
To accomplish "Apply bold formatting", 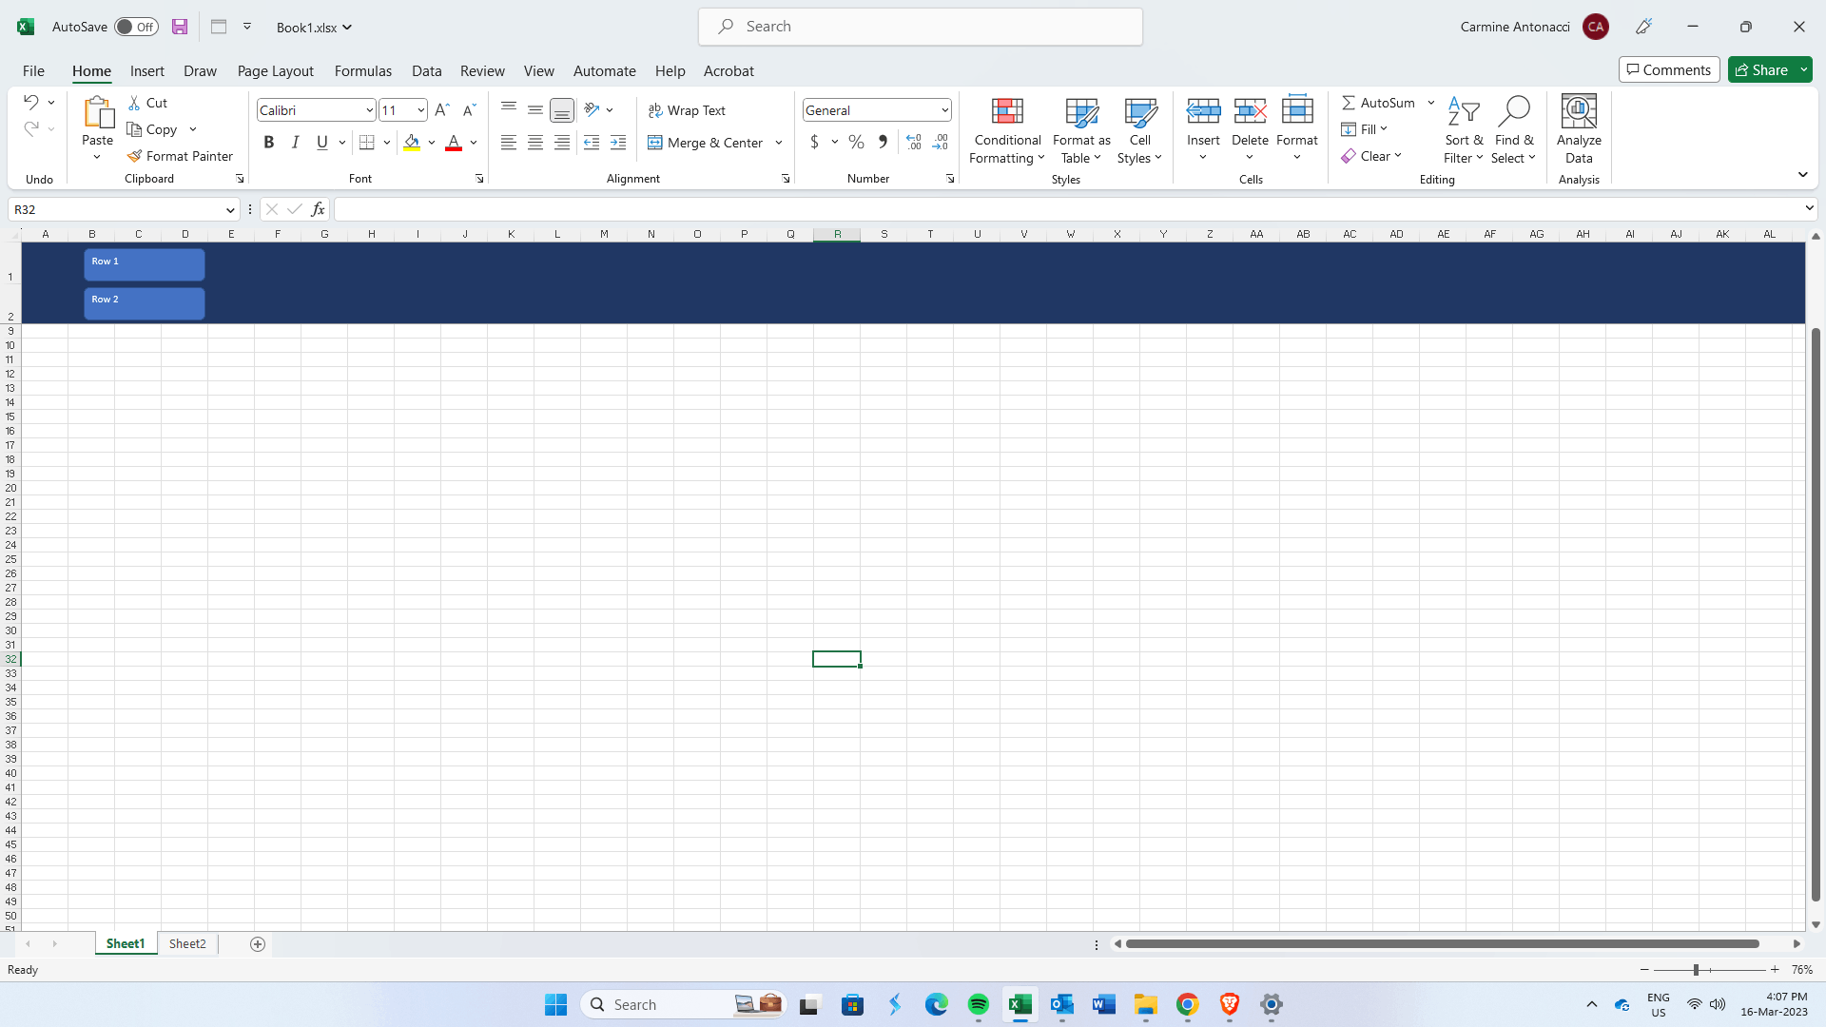I will [268, 142].
